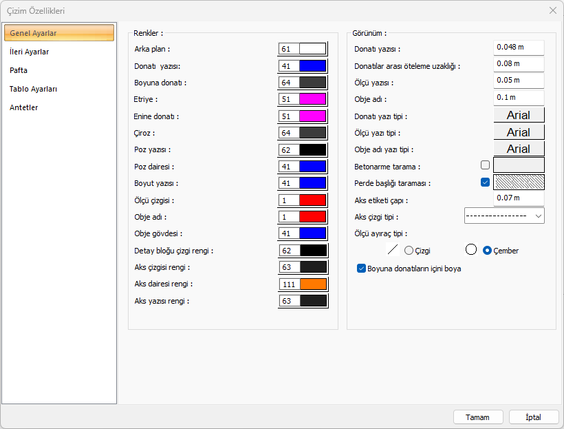Change the orange Aks dairesi rengi color

[312, 284]
